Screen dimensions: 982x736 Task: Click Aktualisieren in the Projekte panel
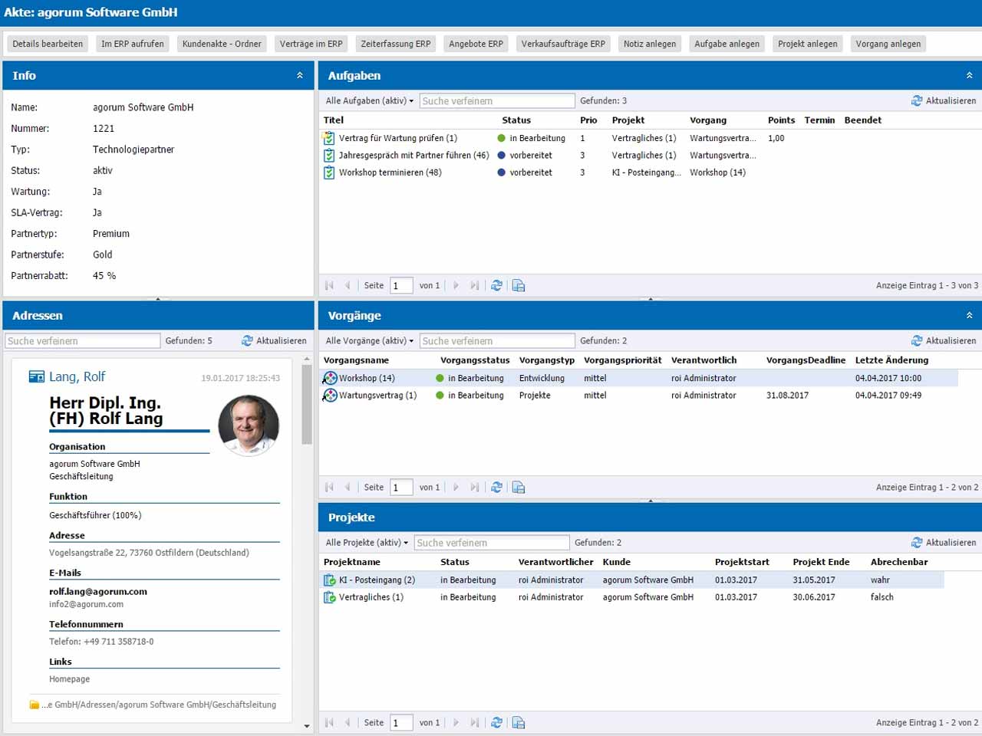[x=944, y=542]
